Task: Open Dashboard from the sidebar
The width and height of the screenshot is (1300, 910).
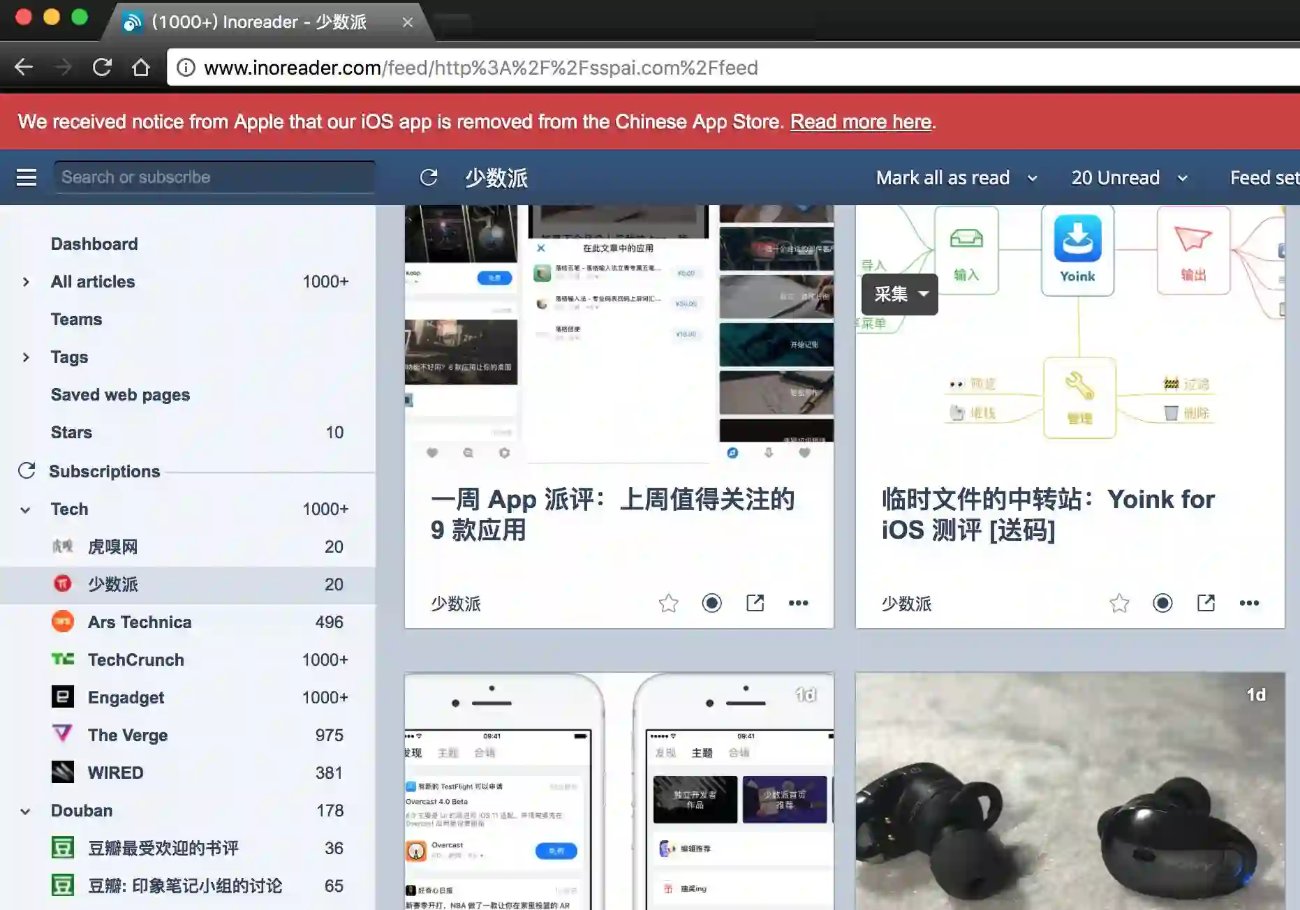Action: click(94, 244)
